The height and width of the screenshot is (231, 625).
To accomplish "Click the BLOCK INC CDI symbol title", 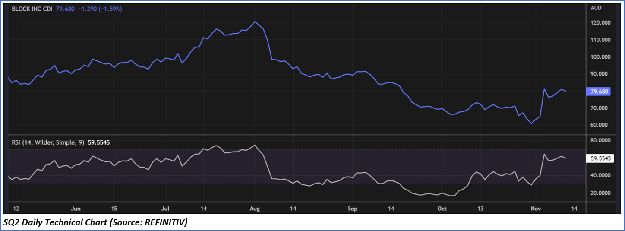I will pos(32,9).
